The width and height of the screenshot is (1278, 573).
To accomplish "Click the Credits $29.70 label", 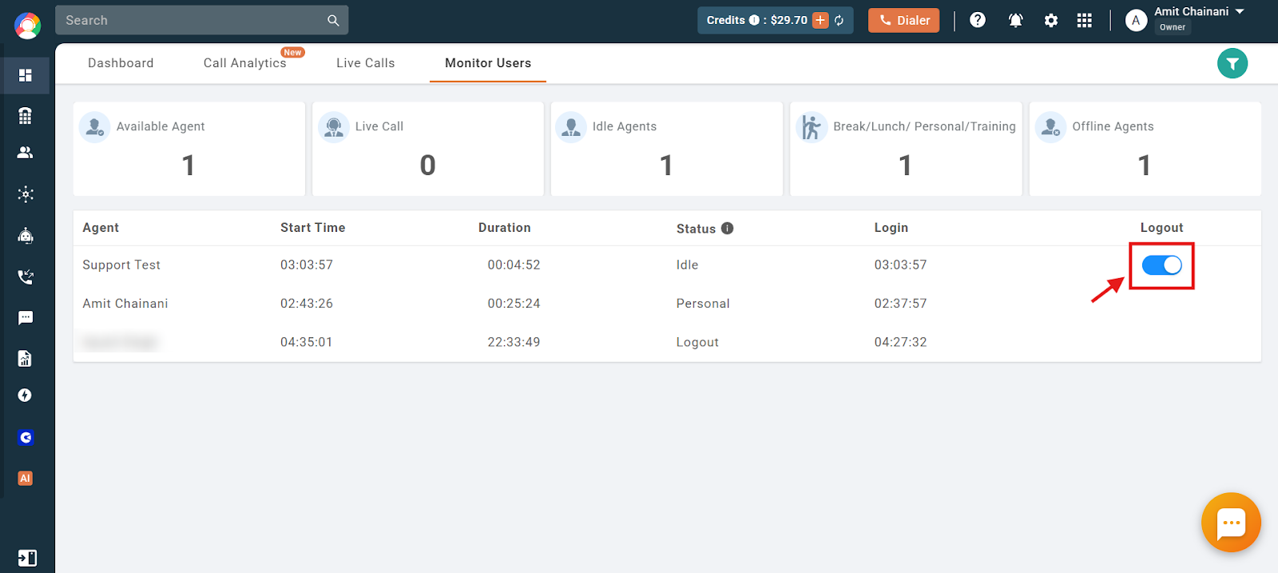I will [756, 20].
